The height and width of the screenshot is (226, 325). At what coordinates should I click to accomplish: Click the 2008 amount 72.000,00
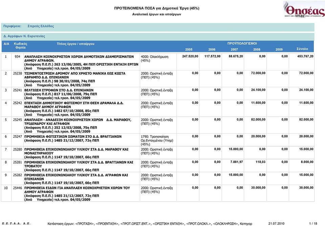pos(258,73)
